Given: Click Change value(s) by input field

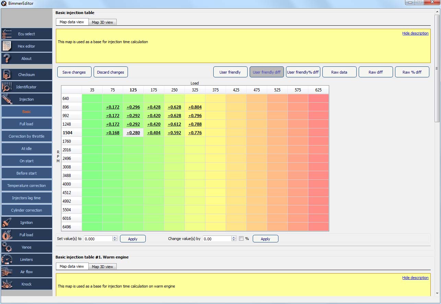Looking at the screenshot, I should (217, 239).
